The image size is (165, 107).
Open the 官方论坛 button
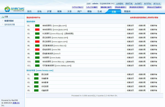tap(157, 4)
